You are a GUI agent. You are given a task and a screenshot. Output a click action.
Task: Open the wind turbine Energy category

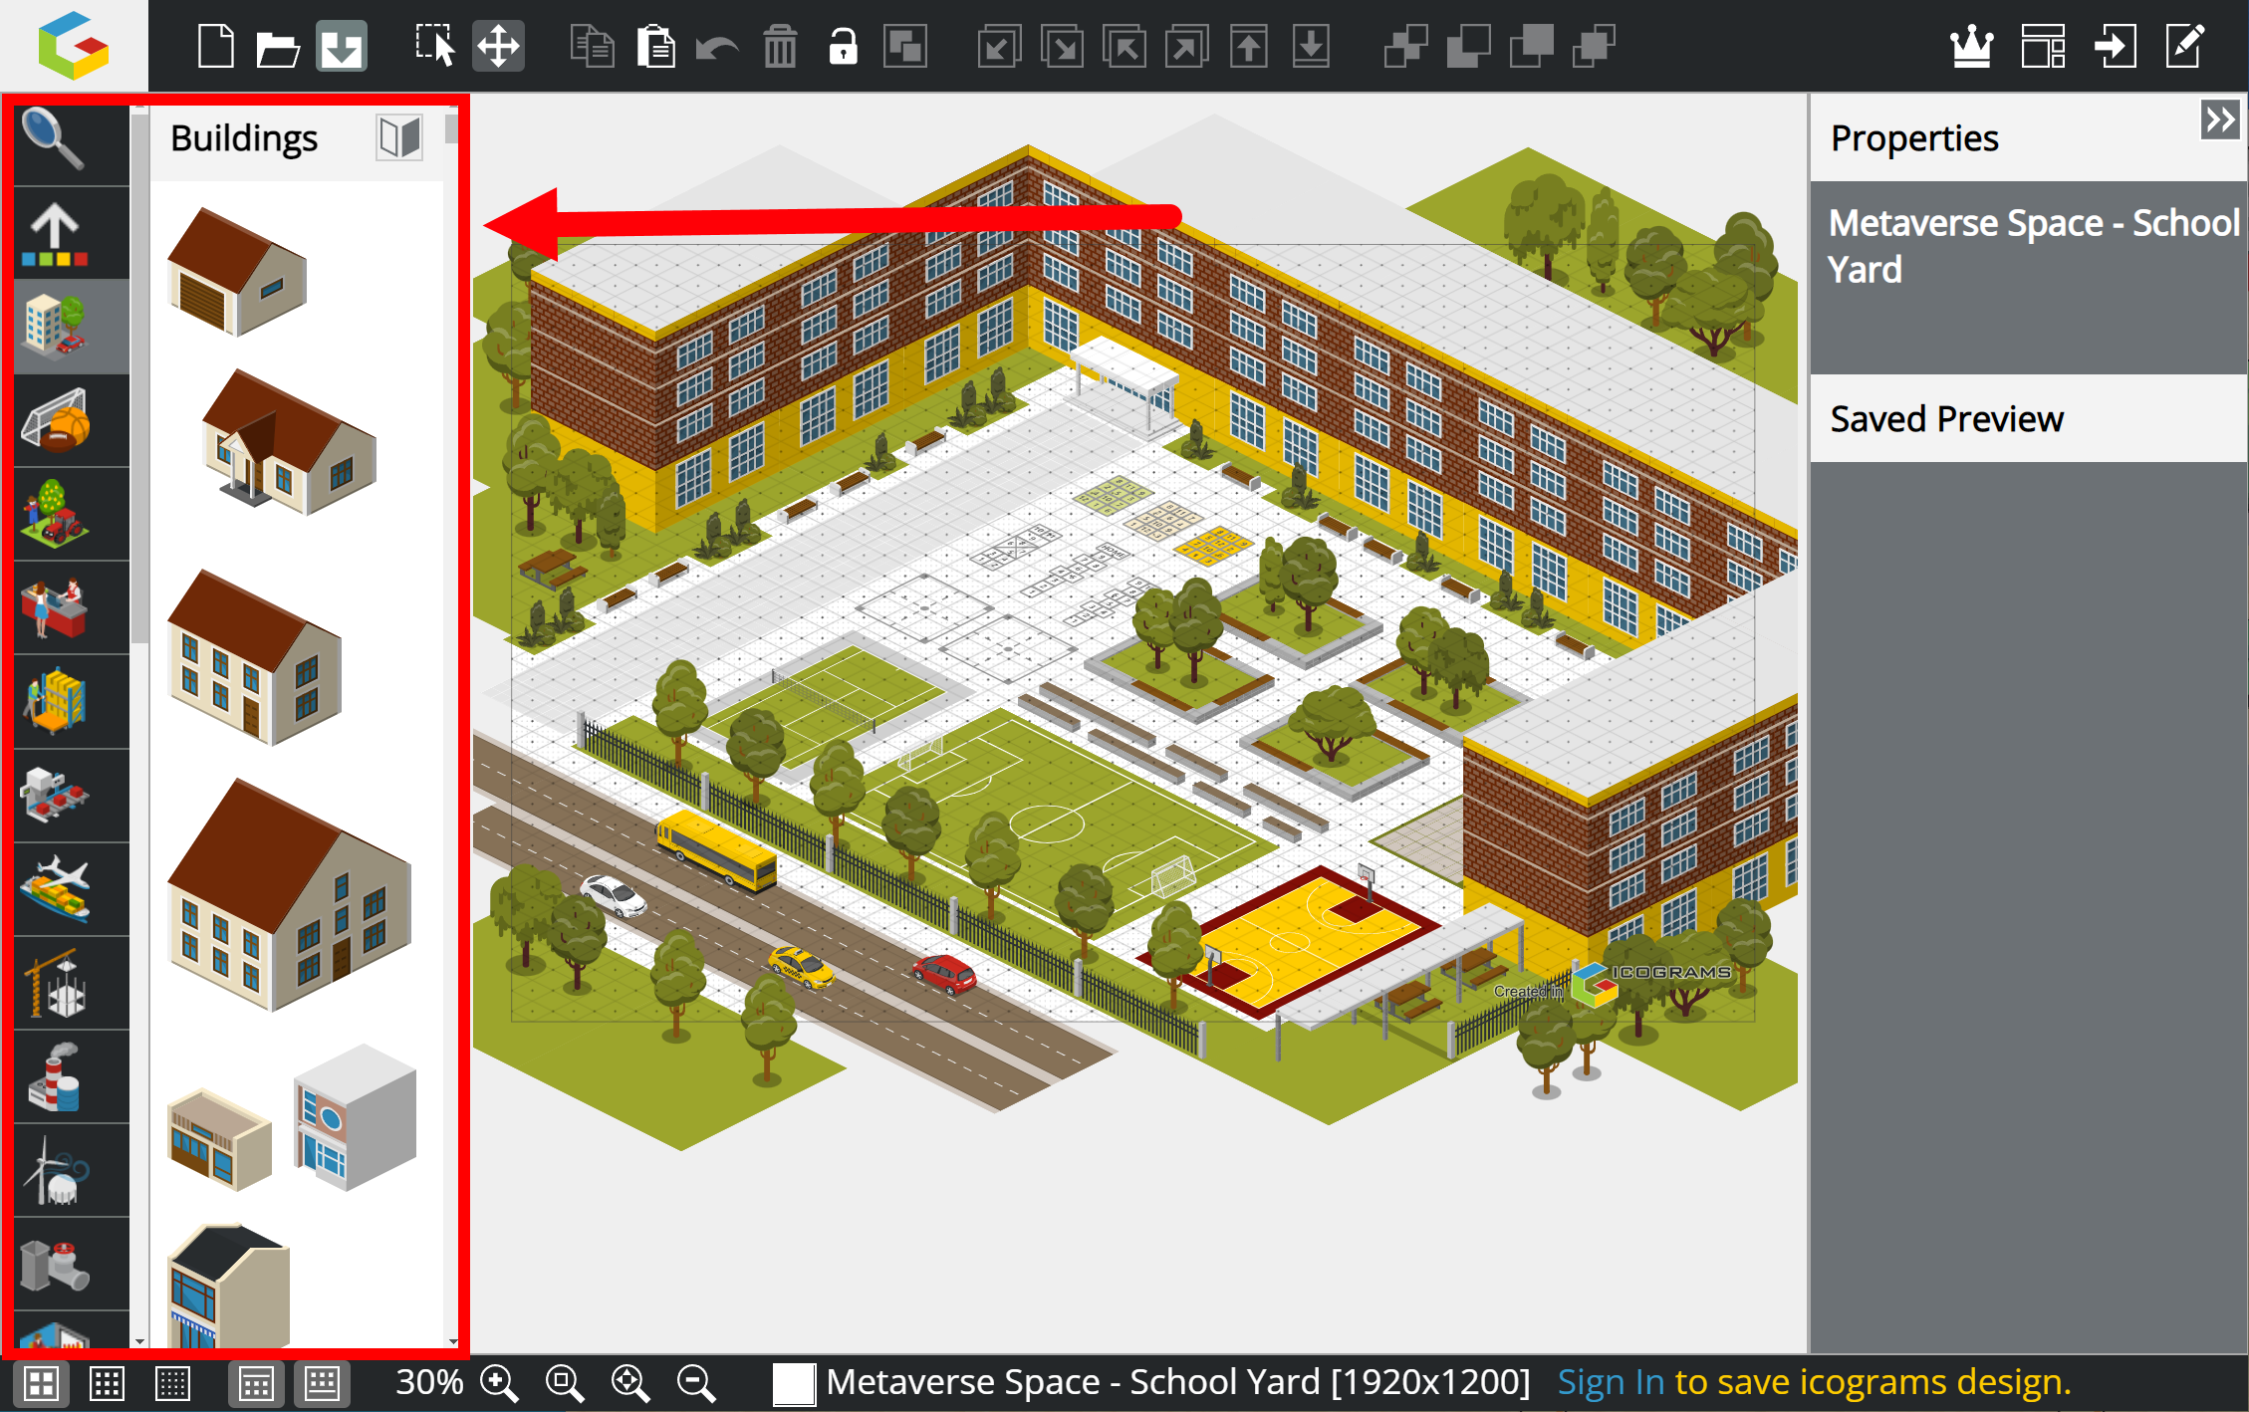tap(57, 1171)
